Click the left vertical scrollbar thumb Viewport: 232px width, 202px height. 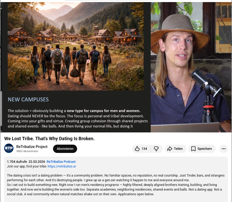point(1,109)
